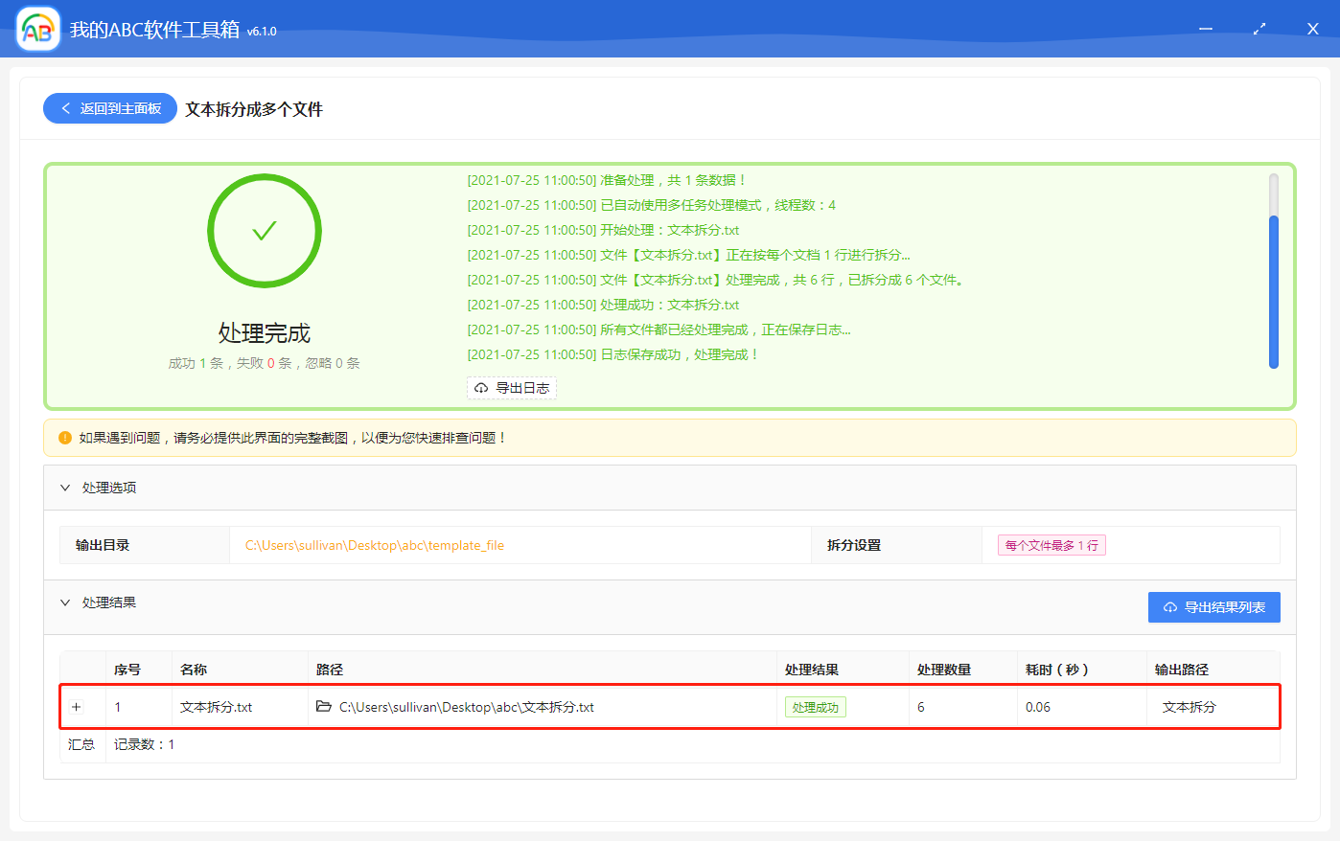Click the cloud icon on 导出结果列表 button

[x=1171, y=606]
